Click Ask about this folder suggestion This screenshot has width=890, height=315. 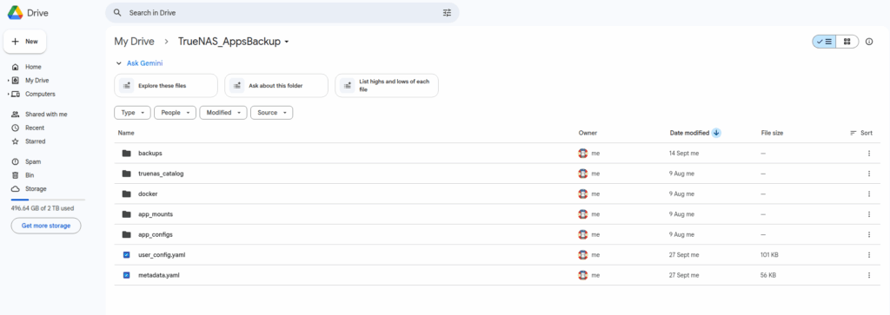[x=276, y=86]
